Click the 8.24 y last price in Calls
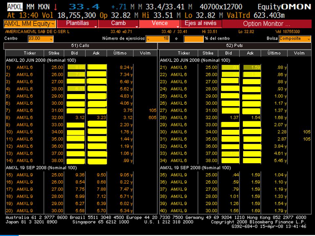Screen dimensions: 315x236 click(126, 68)
